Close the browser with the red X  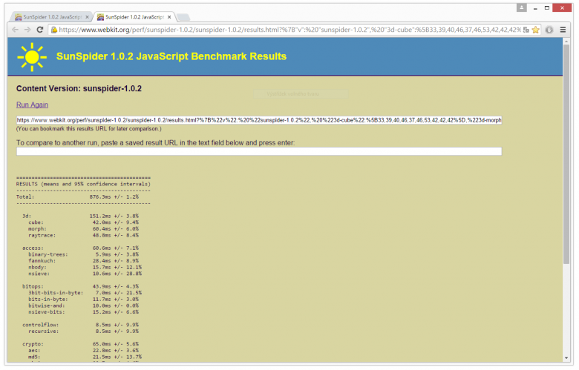pos(562,7)
